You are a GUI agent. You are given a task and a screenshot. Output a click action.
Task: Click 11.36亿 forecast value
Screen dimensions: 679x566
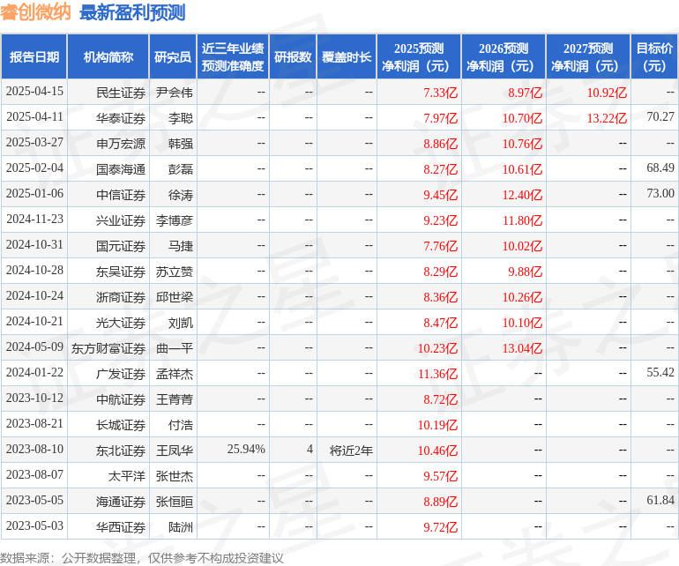pyautogui.click(x=437, y=374)
